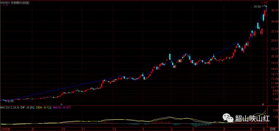
Task: Click the month 9 label on time axis
Action: (x=33, y=129)
